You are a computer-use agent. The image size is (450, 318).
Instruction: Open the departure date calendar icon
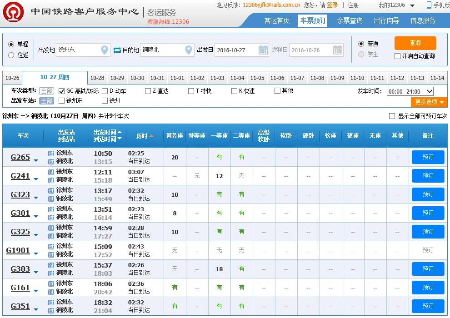click(x=263, y=50)
